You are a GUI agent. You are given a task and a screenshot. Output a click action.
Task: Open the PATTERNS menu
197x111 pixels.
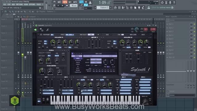coord(19,5)
